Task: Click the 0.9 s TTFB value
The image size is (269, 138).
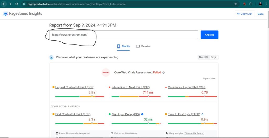Action: [x=204, y=119]
